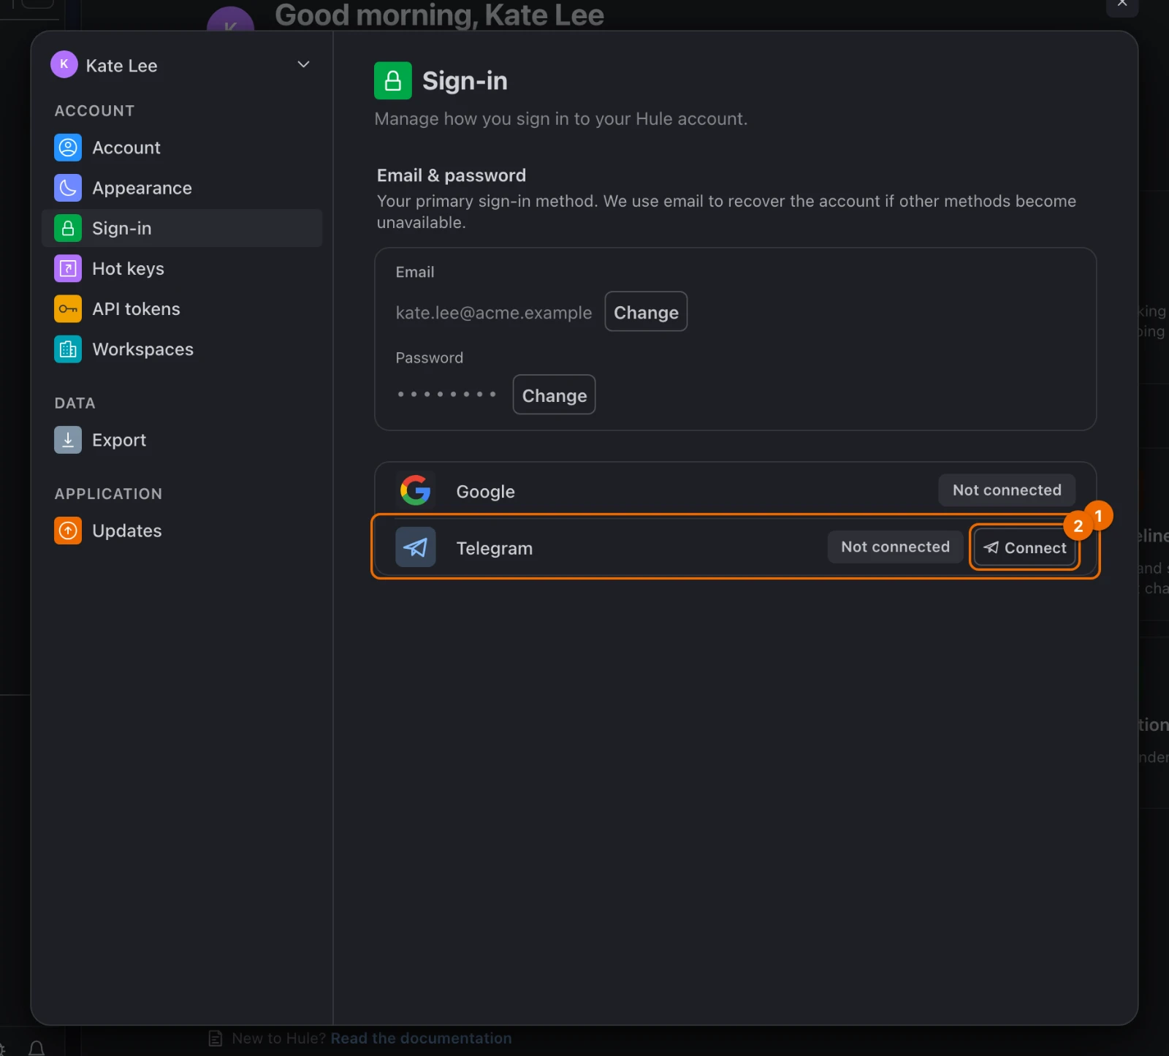Click the masked password dots
The height and width of the screenshot is (1056, 1169).
click(446, 394)
